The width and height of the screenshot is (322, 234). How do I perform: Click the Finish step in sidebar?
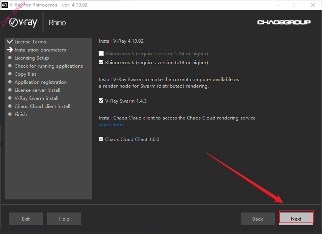click(21, 115)
